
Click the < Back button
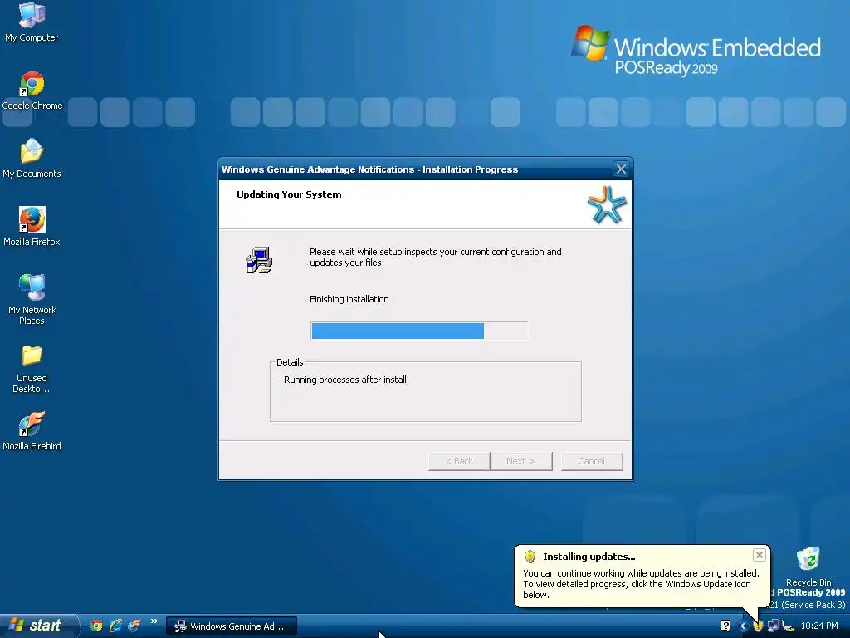click(459, 461)
